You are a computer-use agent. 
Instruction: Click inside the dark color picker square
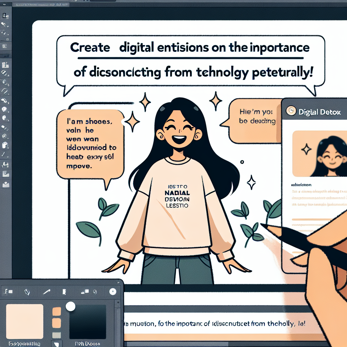pyautogui.click(x=88, y=322)
